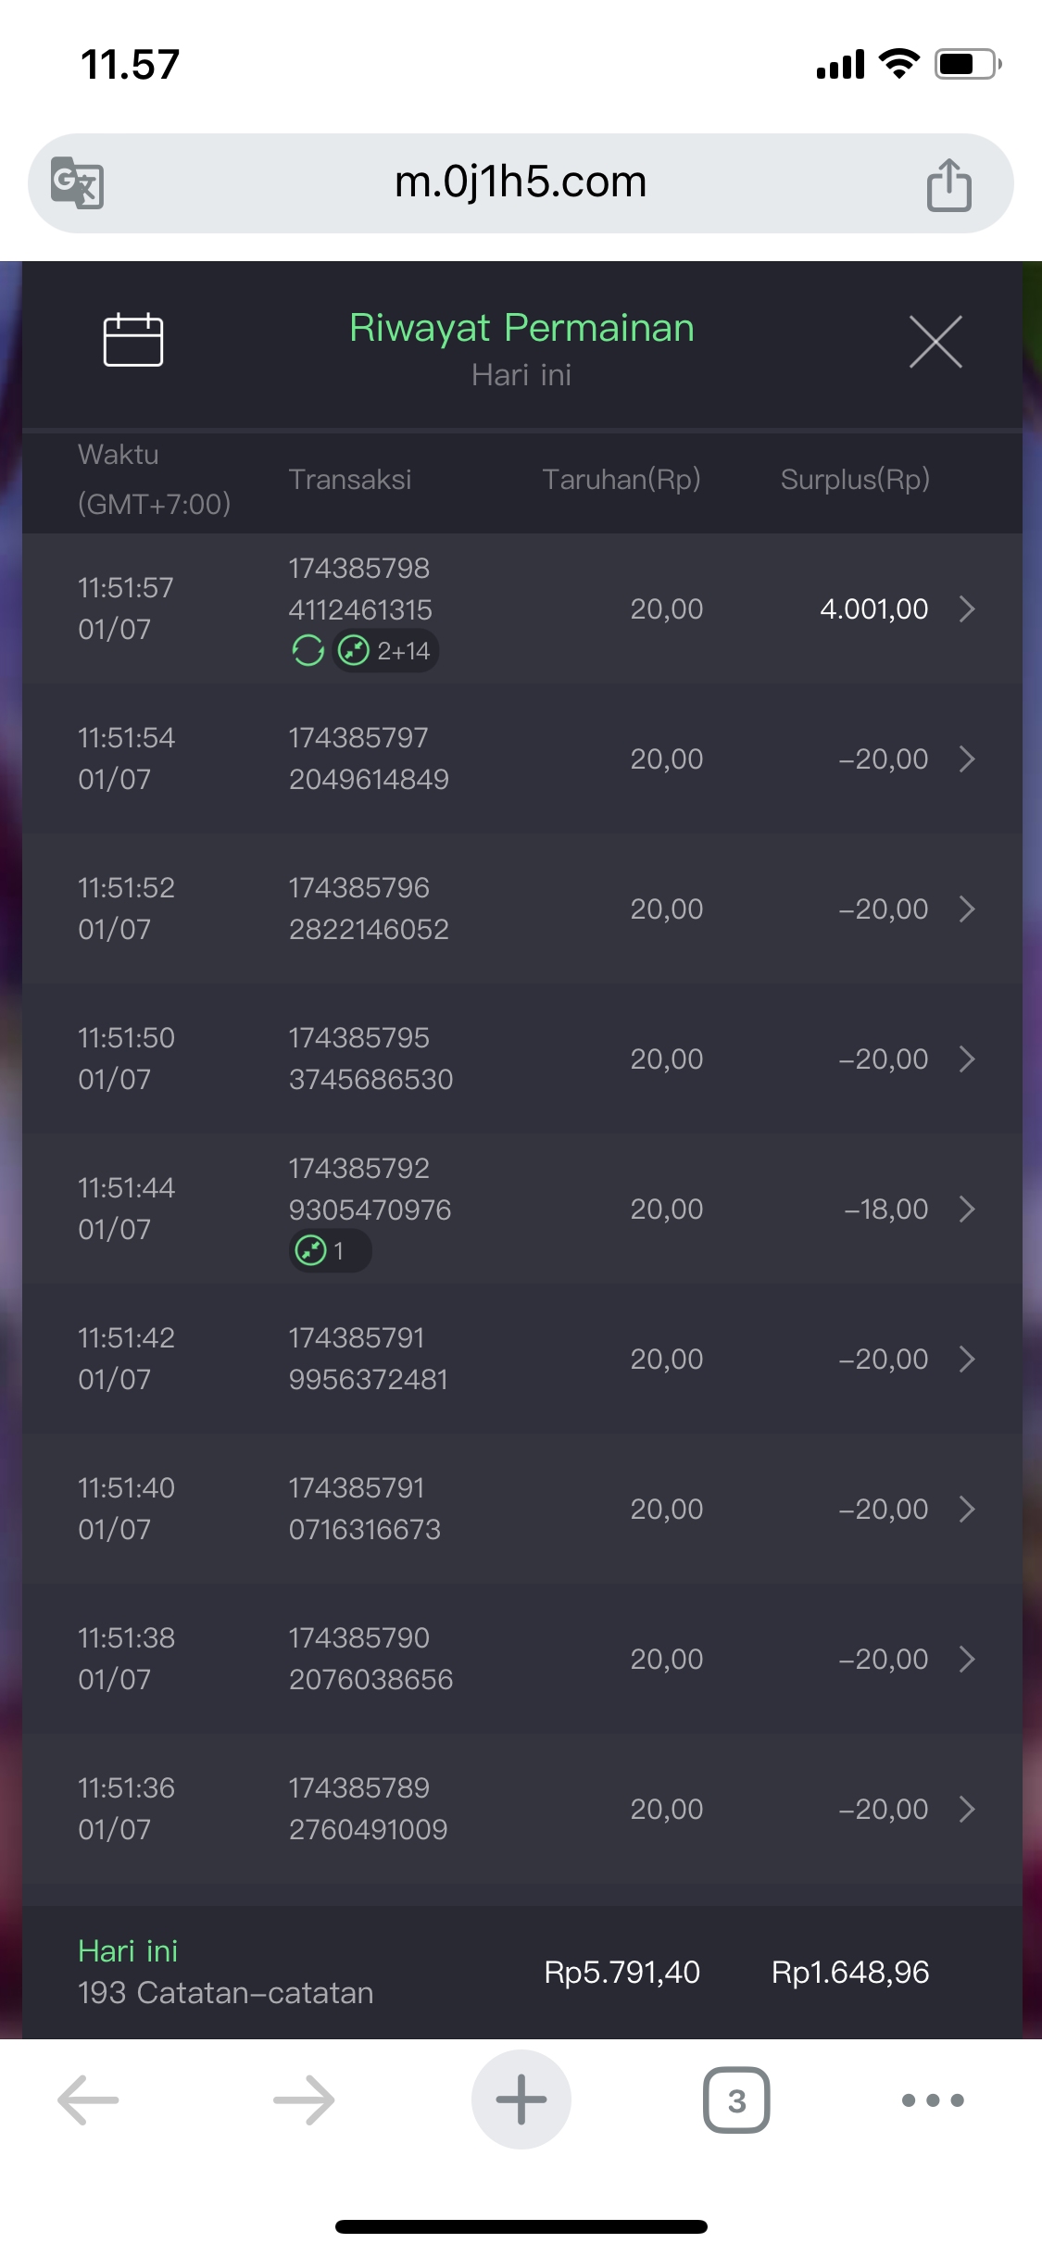
Task: Select the transaction row at 11:51:50
Action: point(519,1059)
